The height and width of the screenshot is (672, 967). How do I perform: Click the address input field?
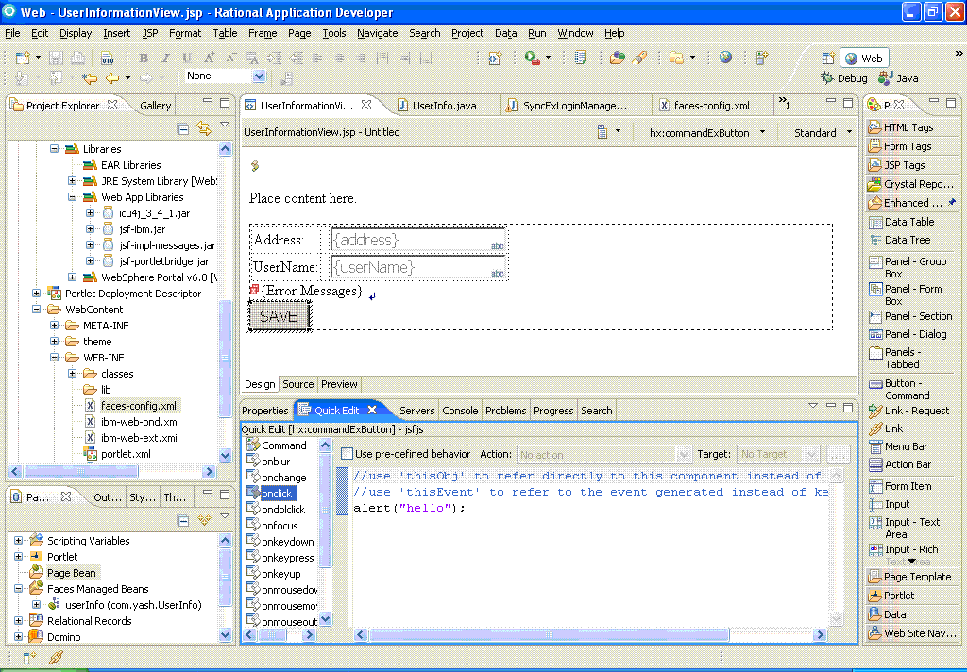418,240
